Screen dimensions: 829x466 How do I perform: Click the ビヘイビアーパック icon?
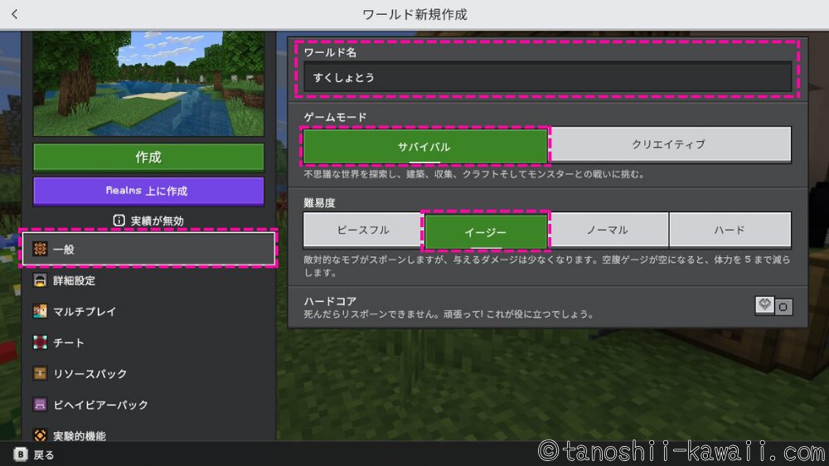40,405
